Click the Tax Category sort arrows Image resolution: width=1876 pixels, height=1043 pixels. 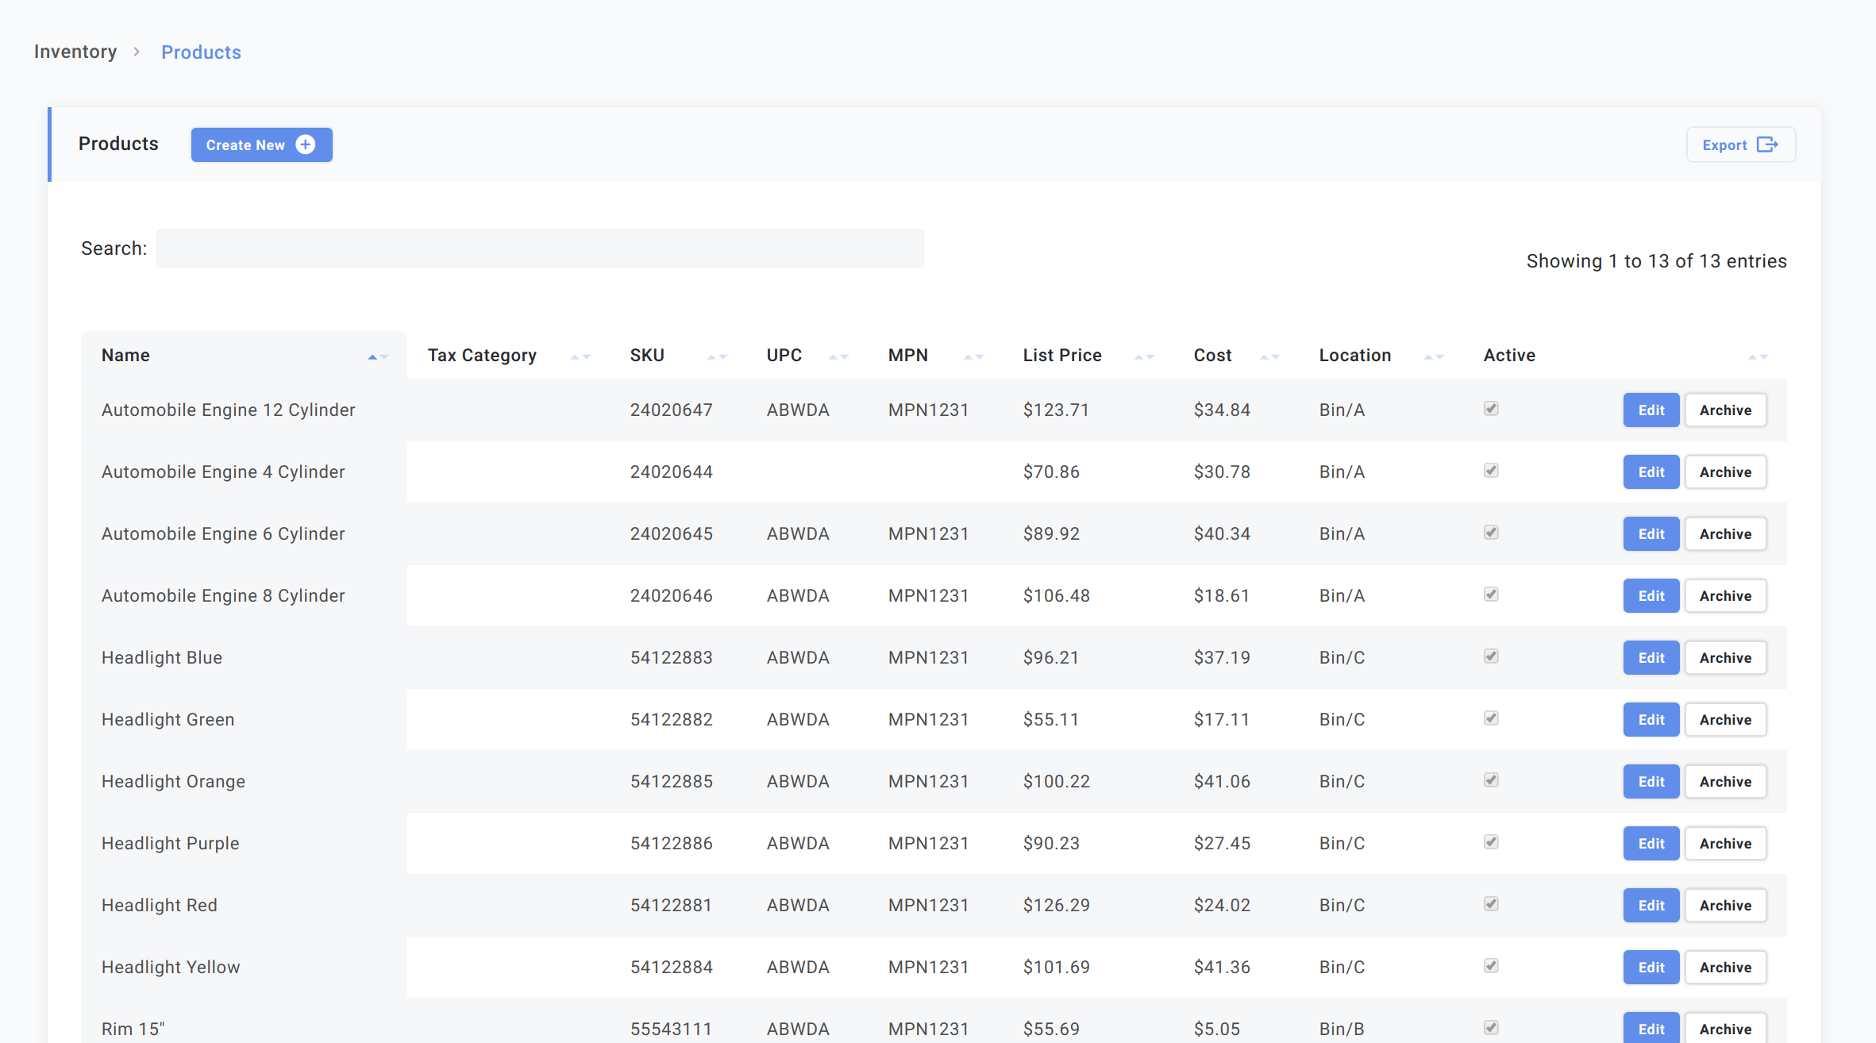tap(580, 356)
